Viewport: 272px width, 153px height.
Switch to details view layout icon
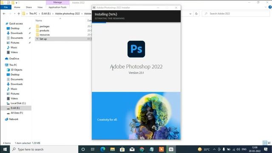pos(265,143)
